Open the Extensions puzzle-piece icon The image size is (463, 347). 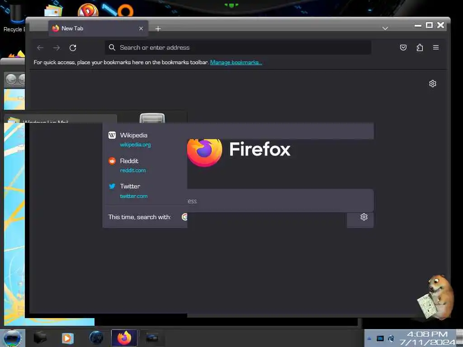coord(420,47)
